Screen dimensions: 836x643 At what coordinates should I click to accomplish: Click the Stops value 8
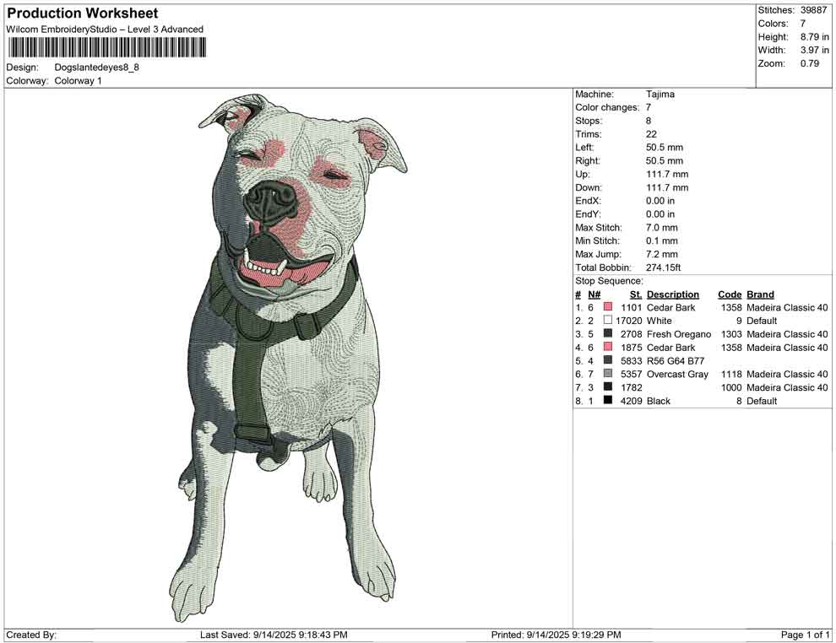649,121
